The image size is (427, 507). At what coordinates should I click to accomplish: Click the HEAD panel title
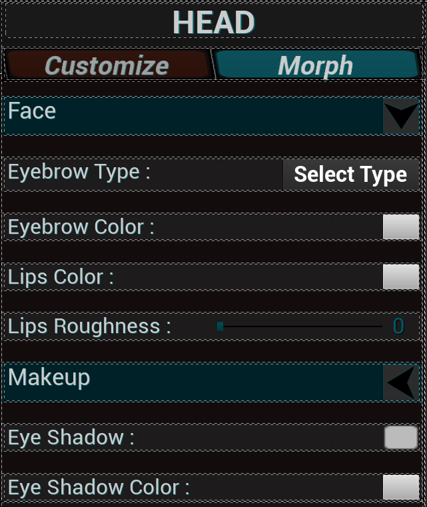(213, 23)
